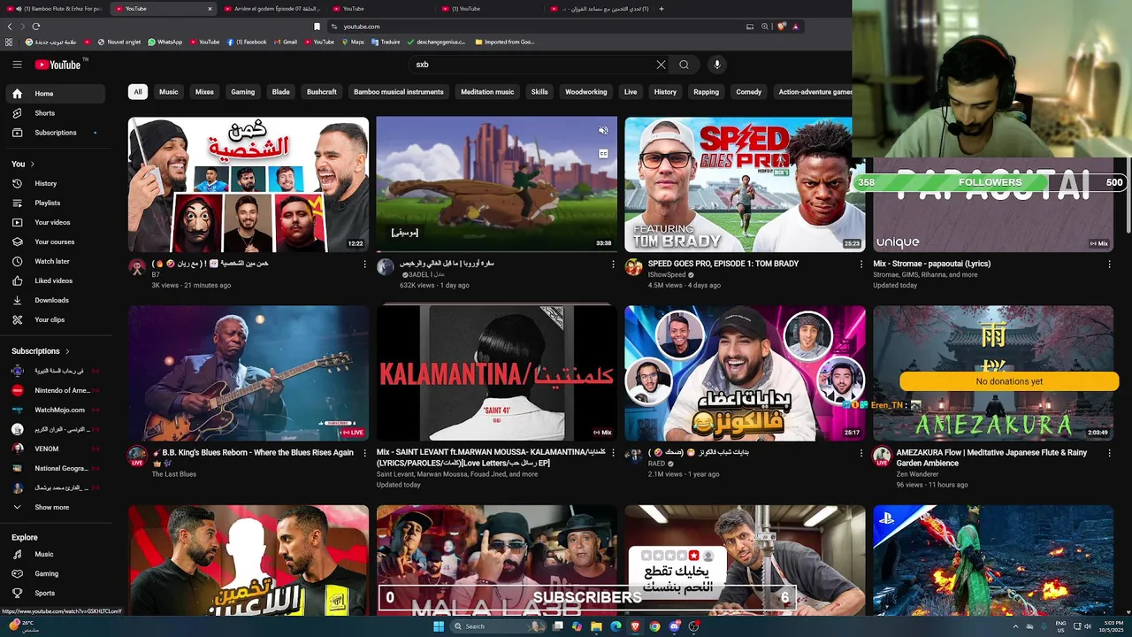The image size is (1132, 637).
Task: Open Music under Explore in sidebar
Action: coord(57,555)
